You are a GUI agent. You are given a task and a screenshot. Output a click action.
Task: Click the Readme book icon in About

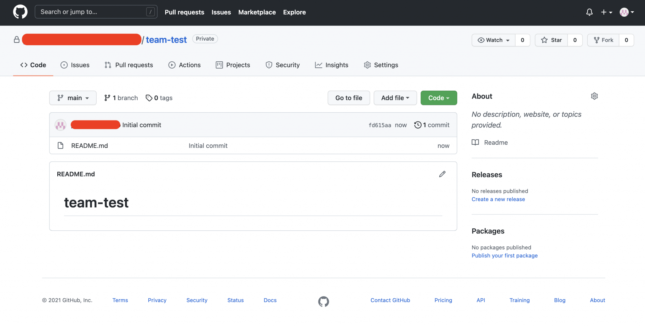(x=475, y=143)
